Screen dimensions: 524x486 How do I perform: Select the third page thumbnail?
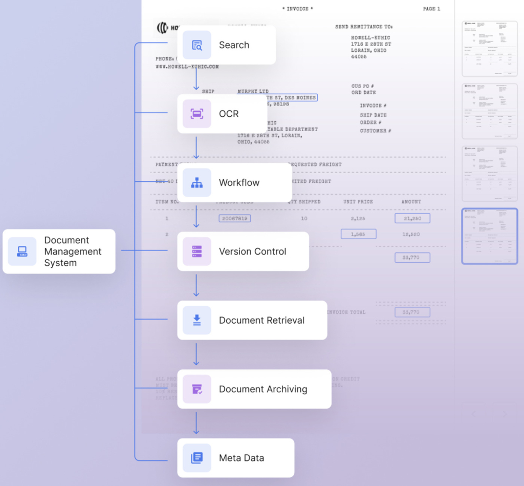tap(490, 173)
